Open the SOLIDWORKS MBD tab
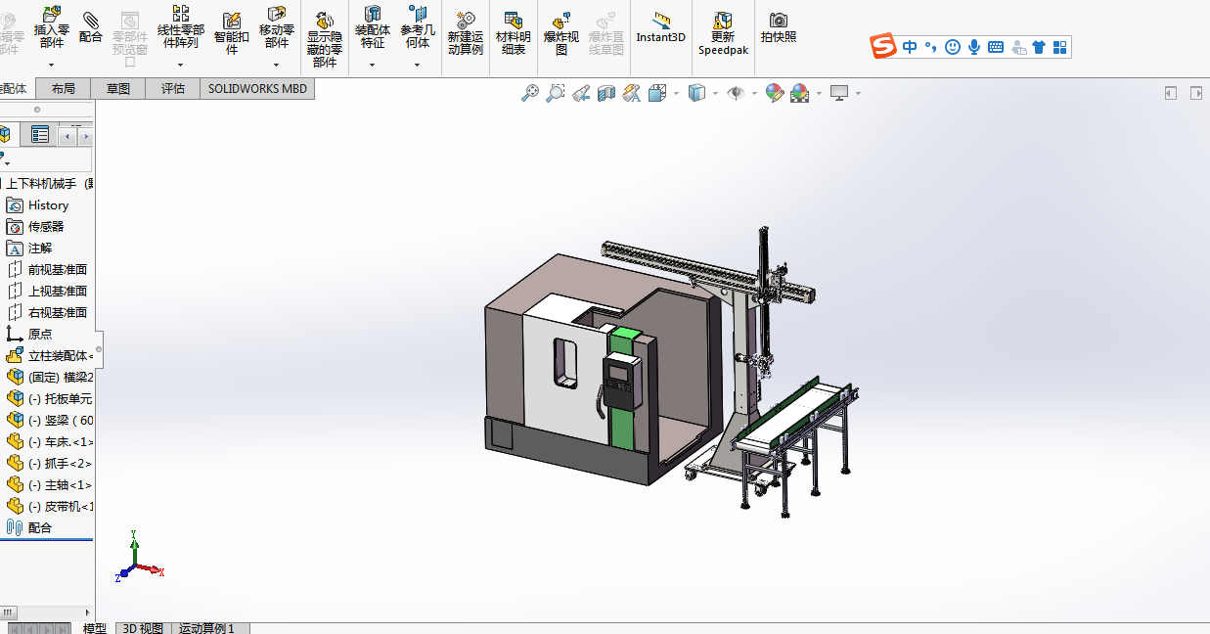The width and height of the screenshot is (1210, 634). click(258, 89)
